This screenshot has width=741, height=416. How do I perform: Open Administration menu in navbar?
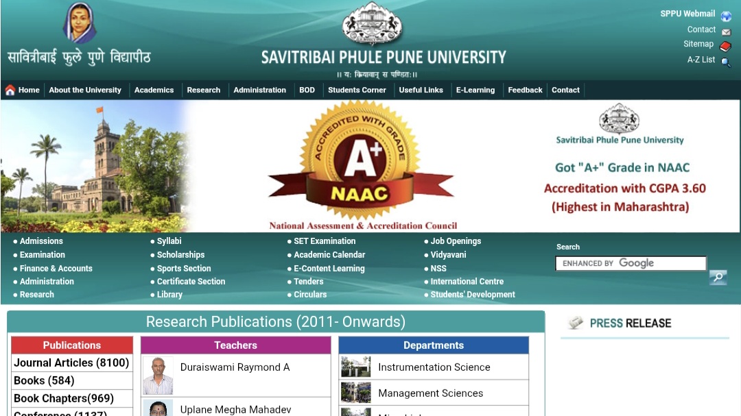tap(259, 90)
